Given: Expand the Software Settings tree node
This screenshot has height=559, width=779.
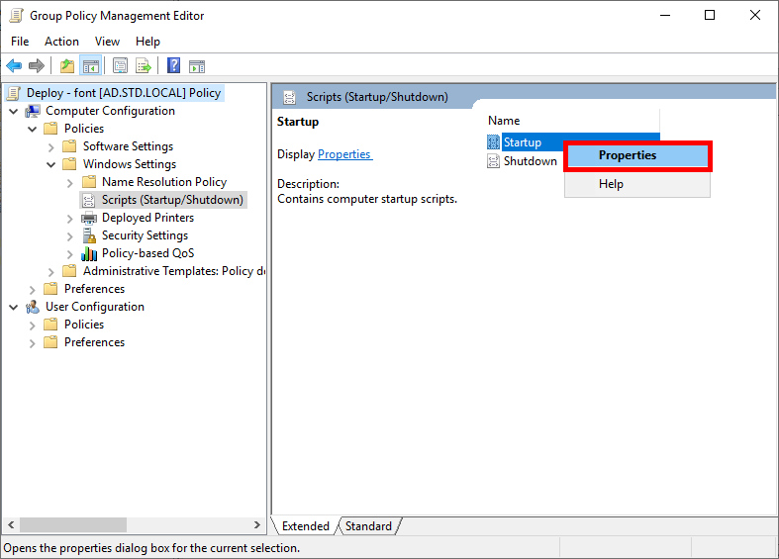Looking at the screenshot, I should tap(51, 146).
